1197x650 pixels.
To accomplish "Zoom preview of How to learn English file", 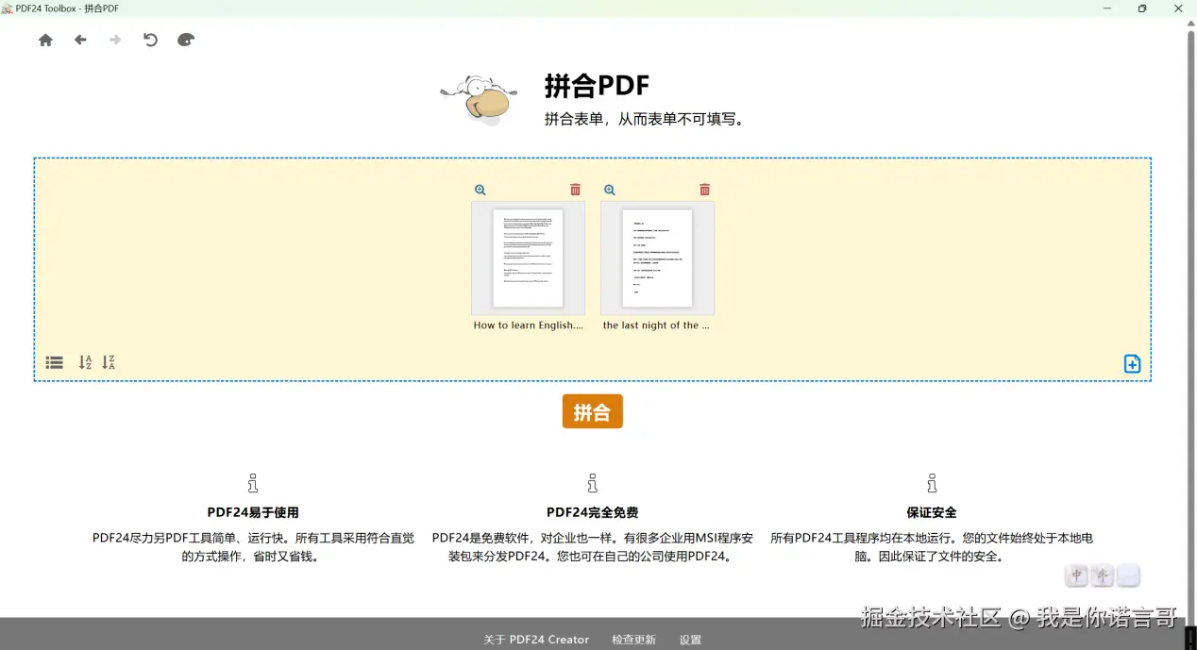I will tap(480, 190).
